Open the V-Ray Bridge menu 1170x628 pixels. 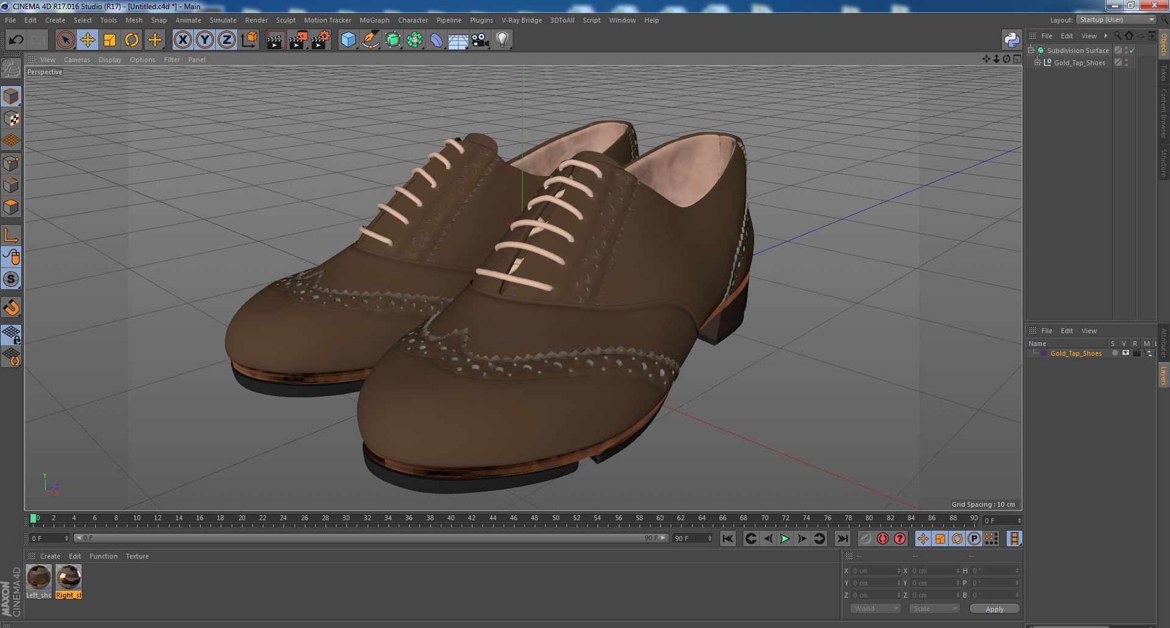(x=521, y=20)
